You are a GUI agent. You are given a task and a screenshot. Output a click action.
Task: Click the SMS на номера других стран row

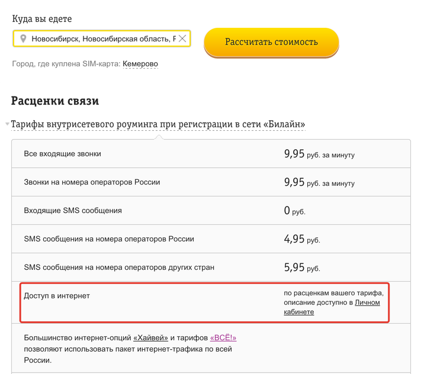point(211,267)
